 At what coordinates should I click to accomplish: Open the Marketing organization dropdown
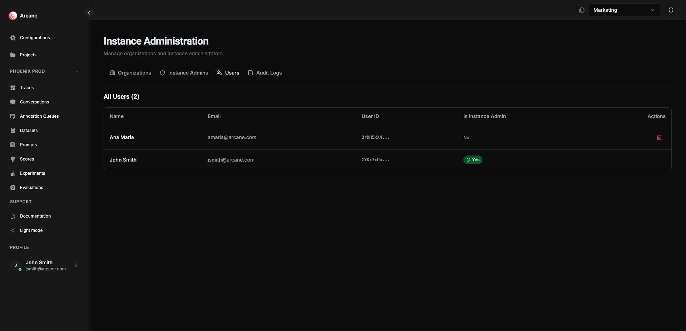pyautogui.click(x=624, y=10)
